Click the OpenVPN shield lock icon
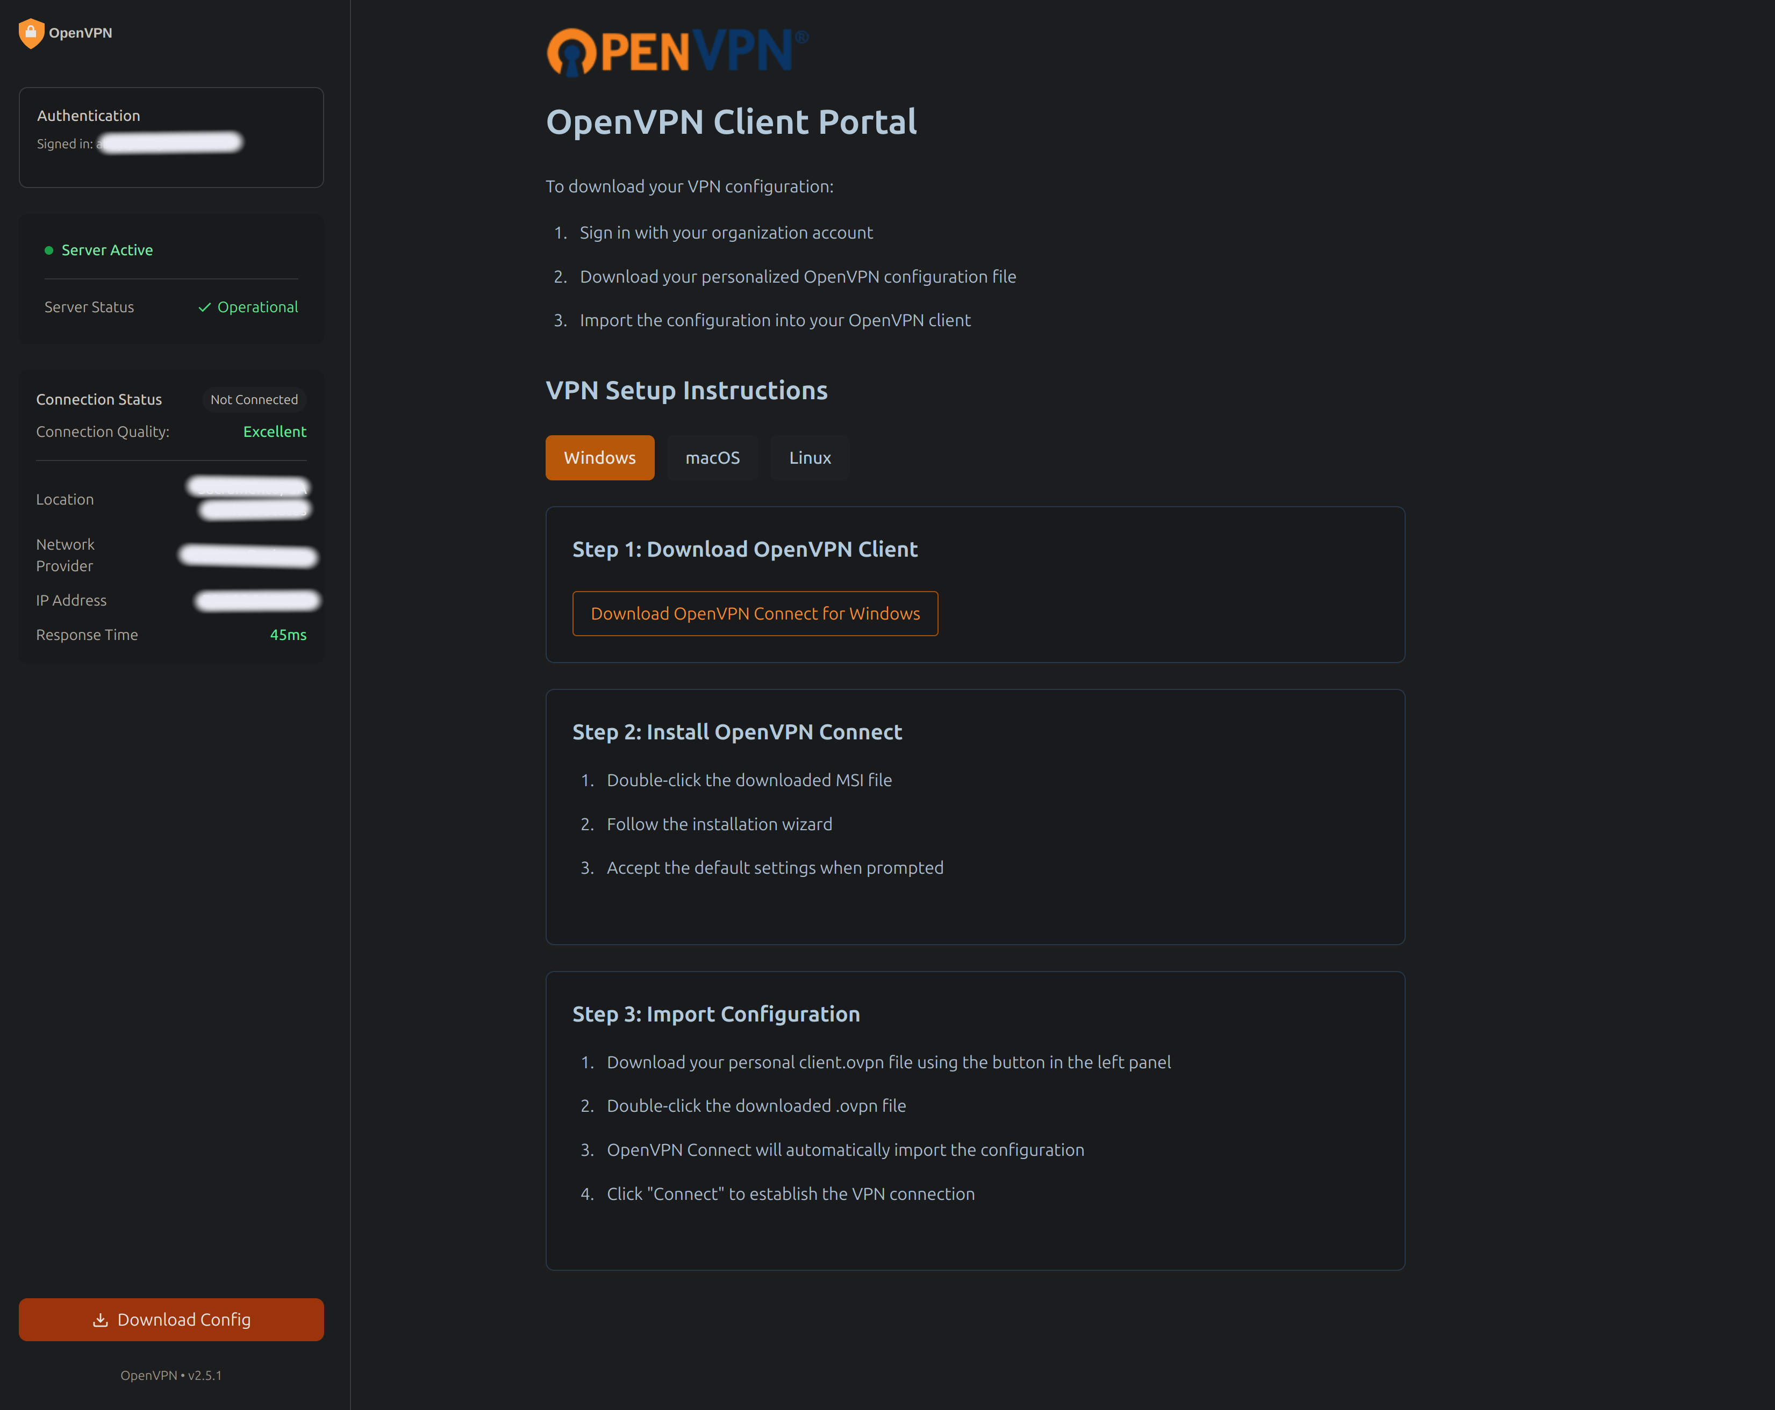1775x1410 pixels. tap(31, 33)
